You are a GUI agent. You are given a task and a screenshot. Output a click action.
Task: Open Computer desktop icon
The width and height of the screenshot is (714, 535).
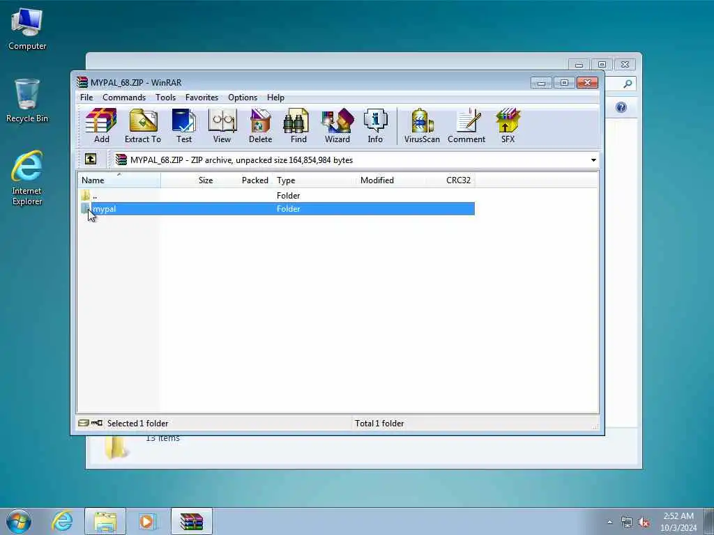click(27, 29)
